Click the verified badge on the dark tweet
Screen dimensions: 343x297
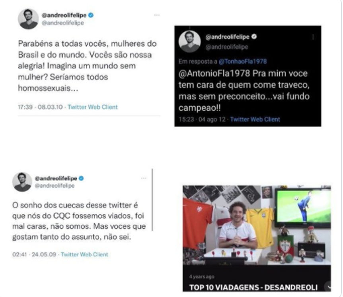254,37
